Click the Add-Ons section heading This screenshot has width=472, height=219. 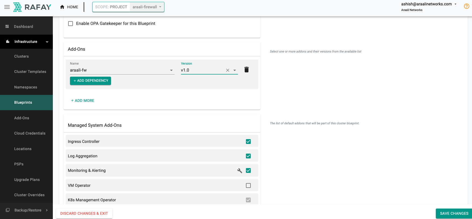point(76,49)
